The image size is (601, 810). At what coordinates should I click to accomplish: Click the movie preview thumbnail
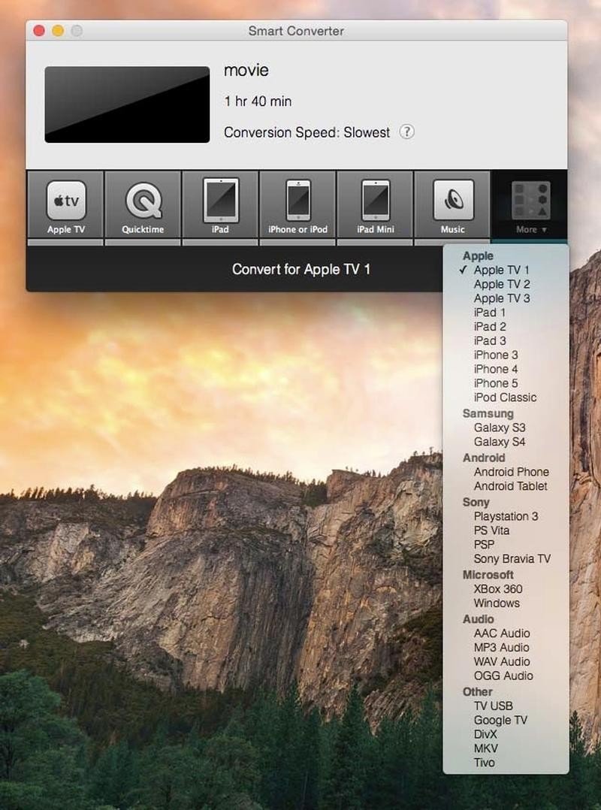(127, 104)
